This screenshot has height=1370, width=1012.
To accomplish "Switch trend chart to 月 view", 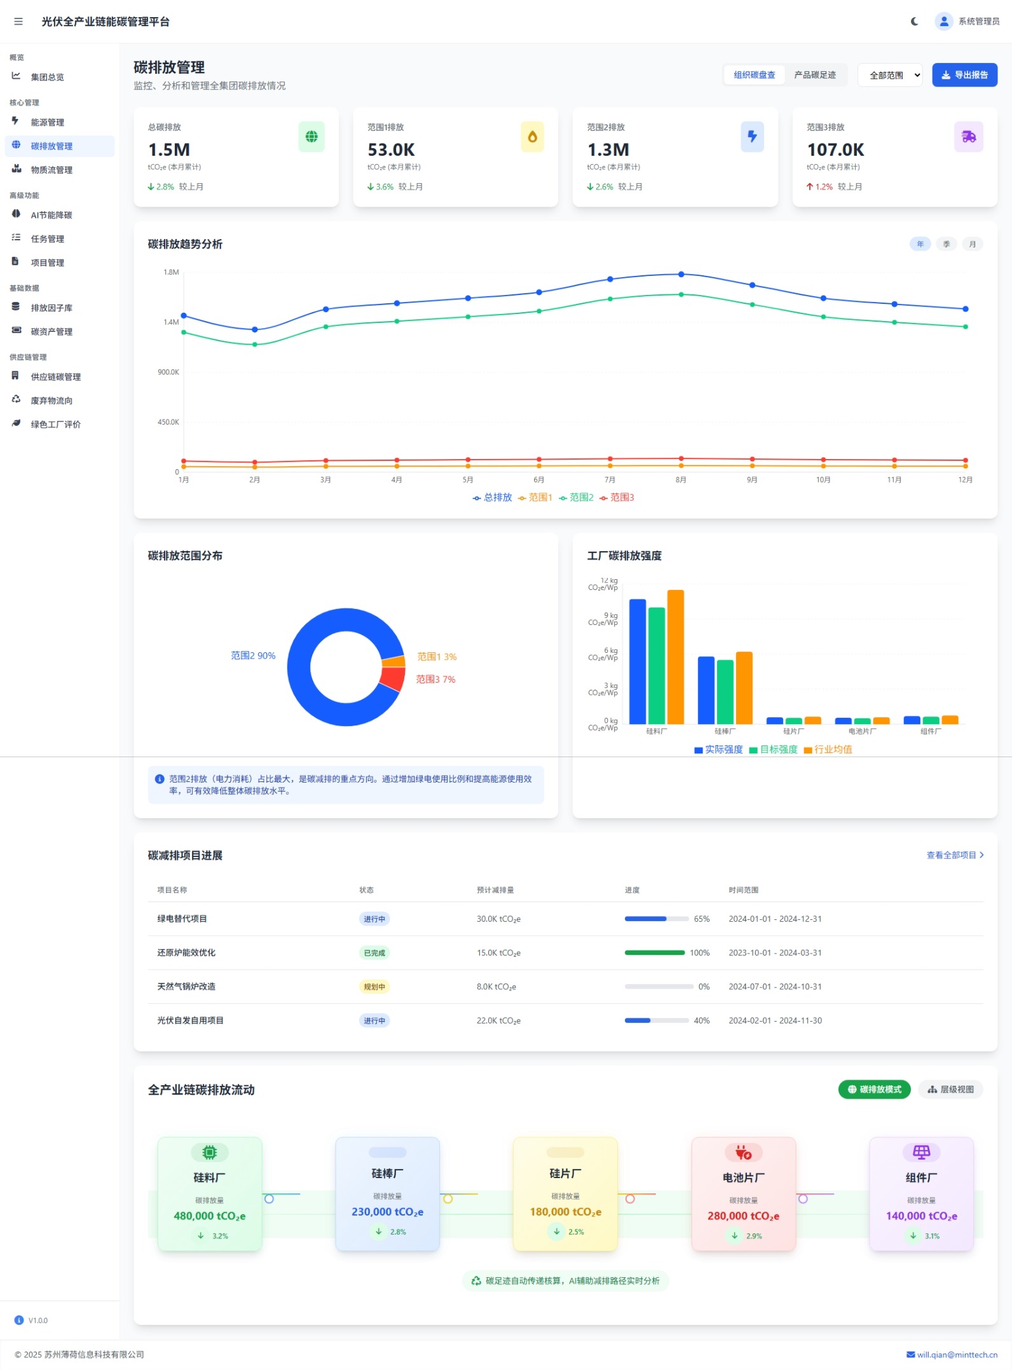I will [x=972, y=244].
